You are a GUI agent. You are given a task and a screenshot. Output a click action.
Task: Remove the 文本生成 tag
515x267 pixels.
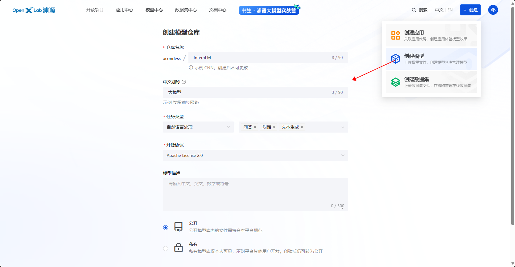302,127
